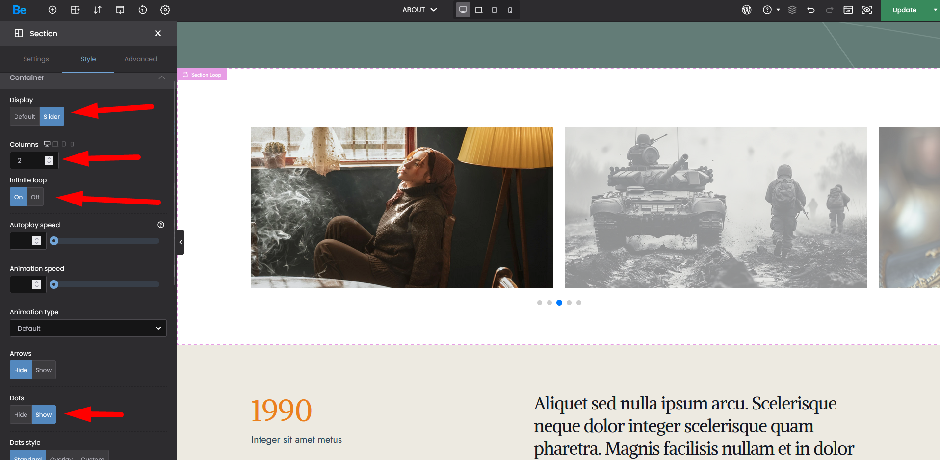Set Arrows to Hide

tap(21, 370)
